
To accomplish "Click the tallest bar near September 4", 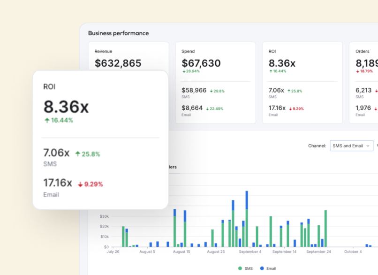I will (247, 218).
